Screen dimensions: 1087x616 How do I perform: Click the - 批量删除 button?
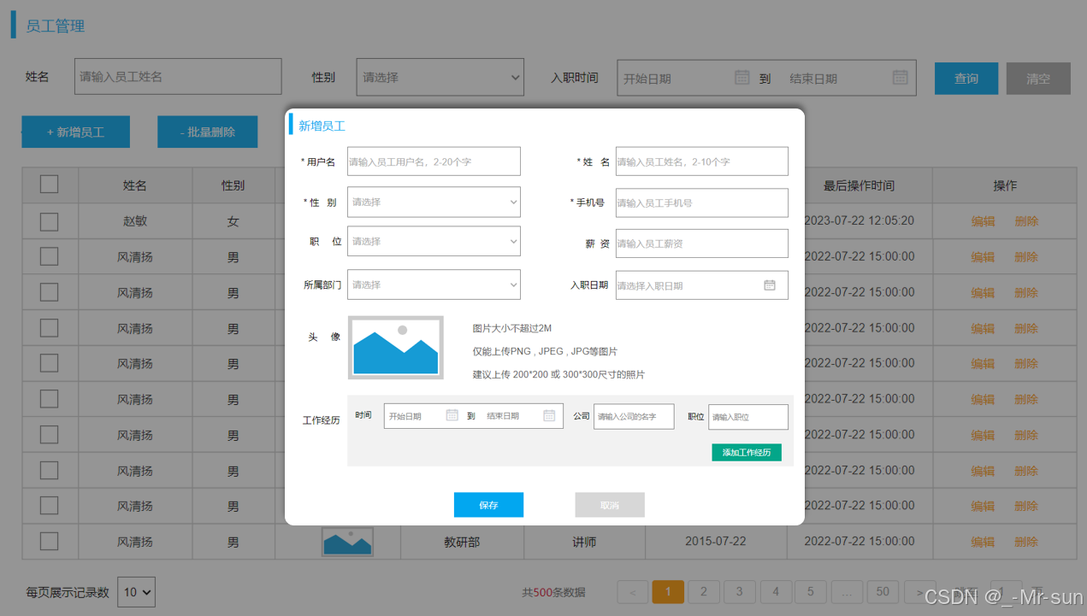(x=207, y=132)
